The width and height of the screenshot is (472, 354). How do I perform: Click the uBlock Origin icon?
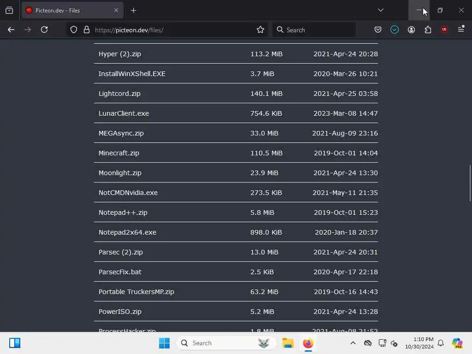pos(444,29)
